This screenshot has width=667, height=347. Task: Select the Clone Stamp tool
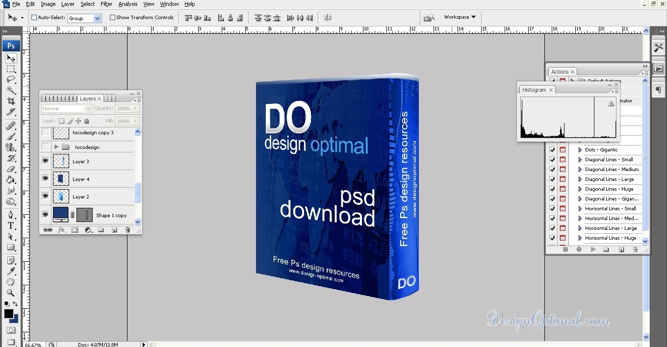coord(11,147)
